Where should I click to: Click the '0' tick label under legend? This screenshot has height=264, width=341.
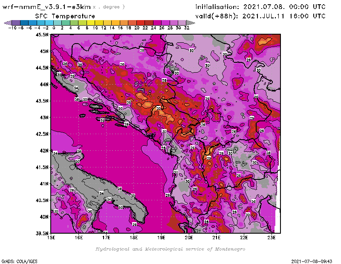[54, 28]
